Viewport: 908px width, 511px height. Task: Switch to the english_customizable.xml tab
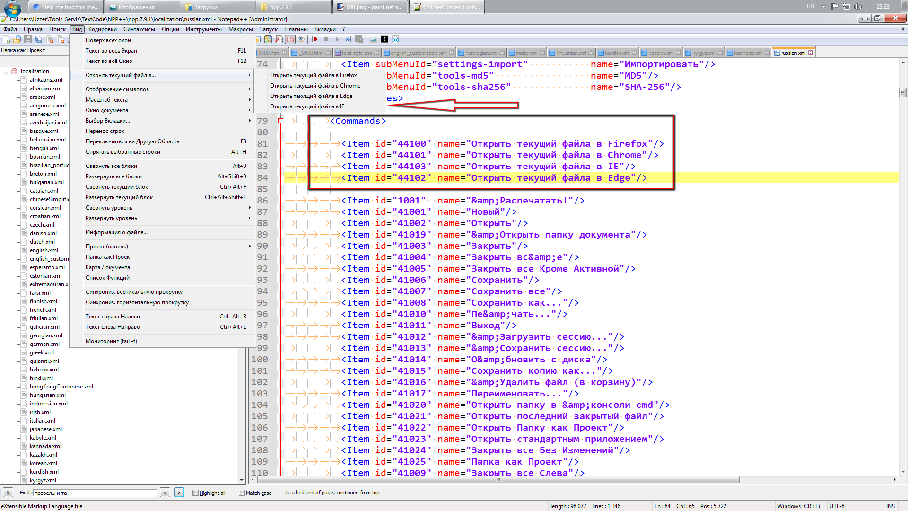click(x=419, y=53)
